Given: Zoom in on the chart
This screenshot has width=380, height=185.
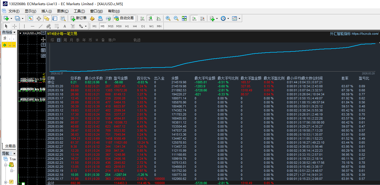Looking at the screenshot, I should (168, 18).
